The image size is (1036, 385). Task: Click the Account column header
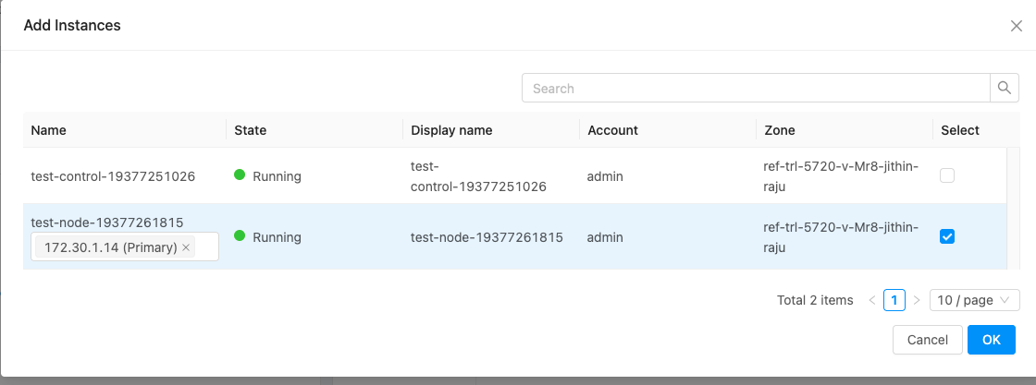click(x=612, y=130)
